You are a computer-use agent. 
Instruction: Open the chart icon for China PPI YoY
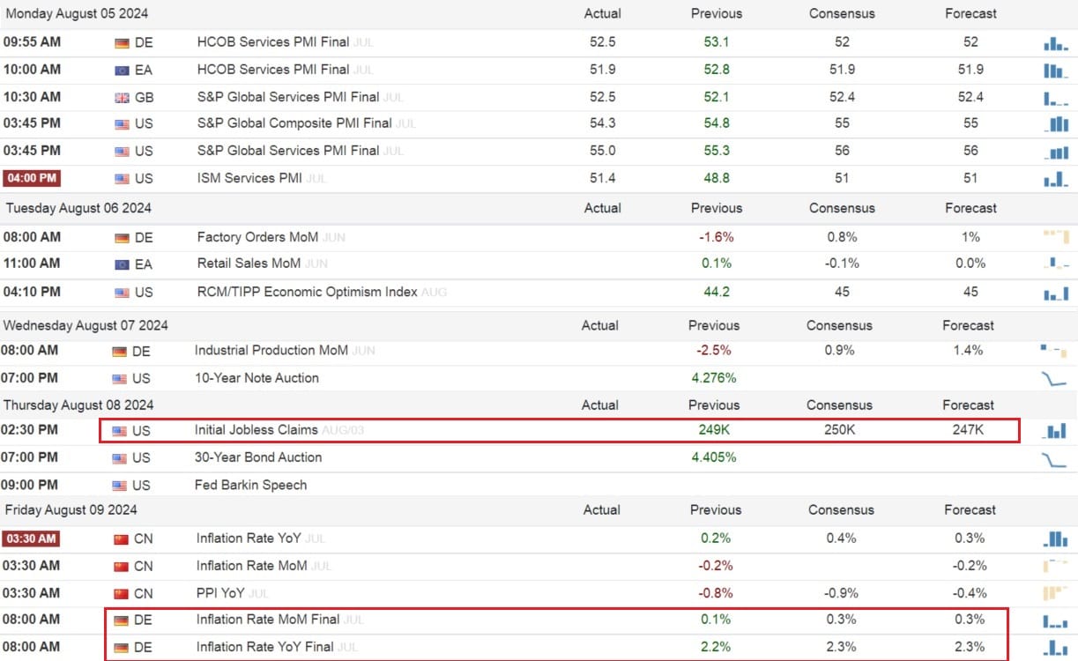pos(1055,593)
